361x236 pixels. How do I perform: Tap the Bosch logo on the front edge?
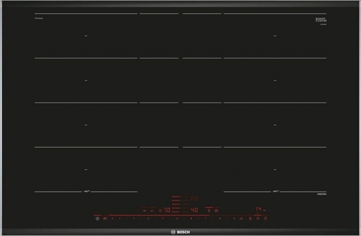coord(180,232)
